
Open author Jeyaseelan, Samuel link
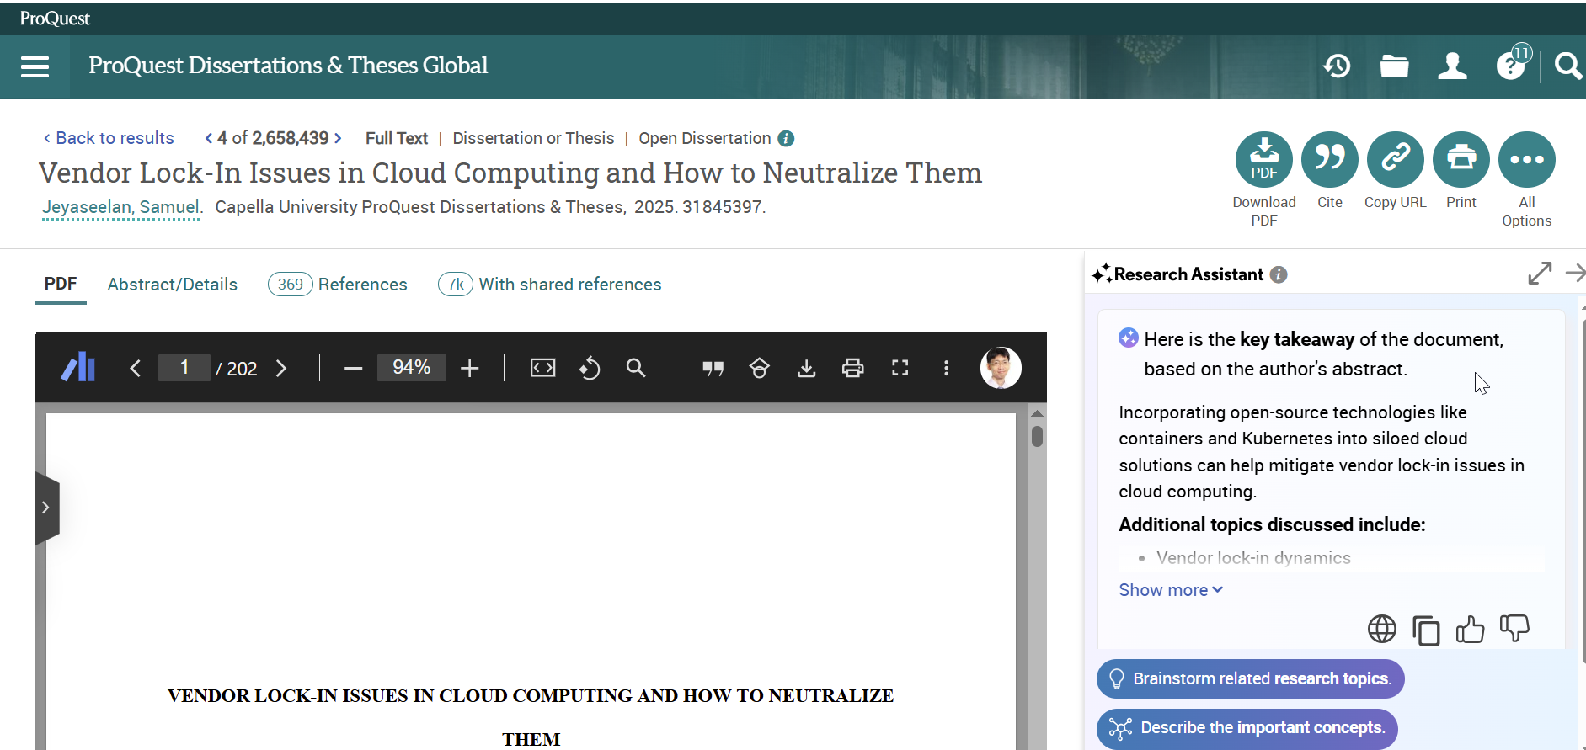(121, 207)
